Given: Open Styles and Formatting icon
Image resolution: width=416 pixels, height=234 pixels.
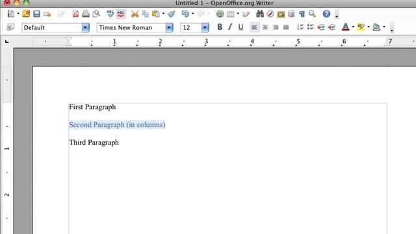Looking at the screenshot, I should point(10,27).
